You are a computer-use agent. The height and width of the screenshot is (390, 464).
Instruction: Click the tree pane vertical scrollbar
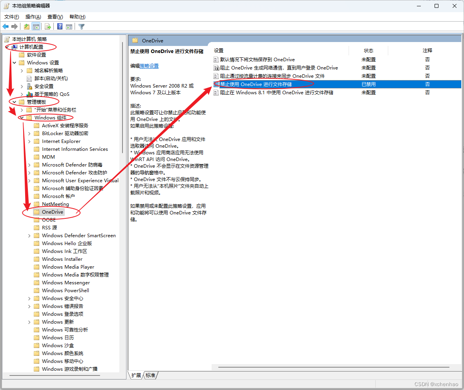pos(122,98)
